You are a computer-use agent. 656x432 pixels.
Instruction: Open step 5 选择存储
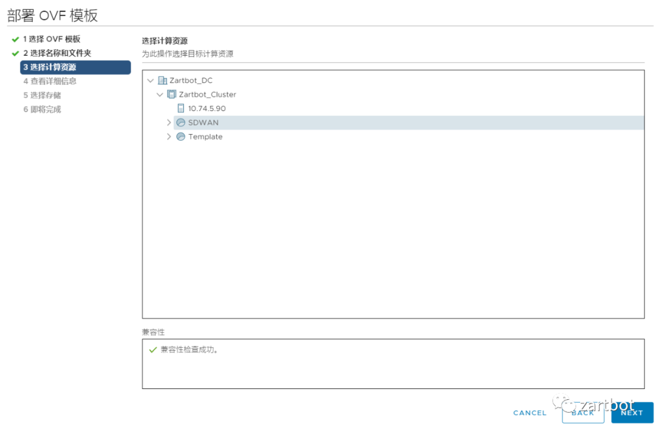click(43, 95)
